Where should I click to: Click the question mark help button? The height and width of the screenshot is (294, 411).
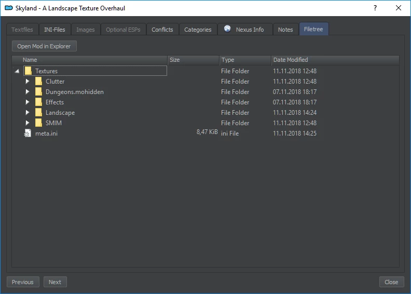pyautogui.click(x=375, y=8)
